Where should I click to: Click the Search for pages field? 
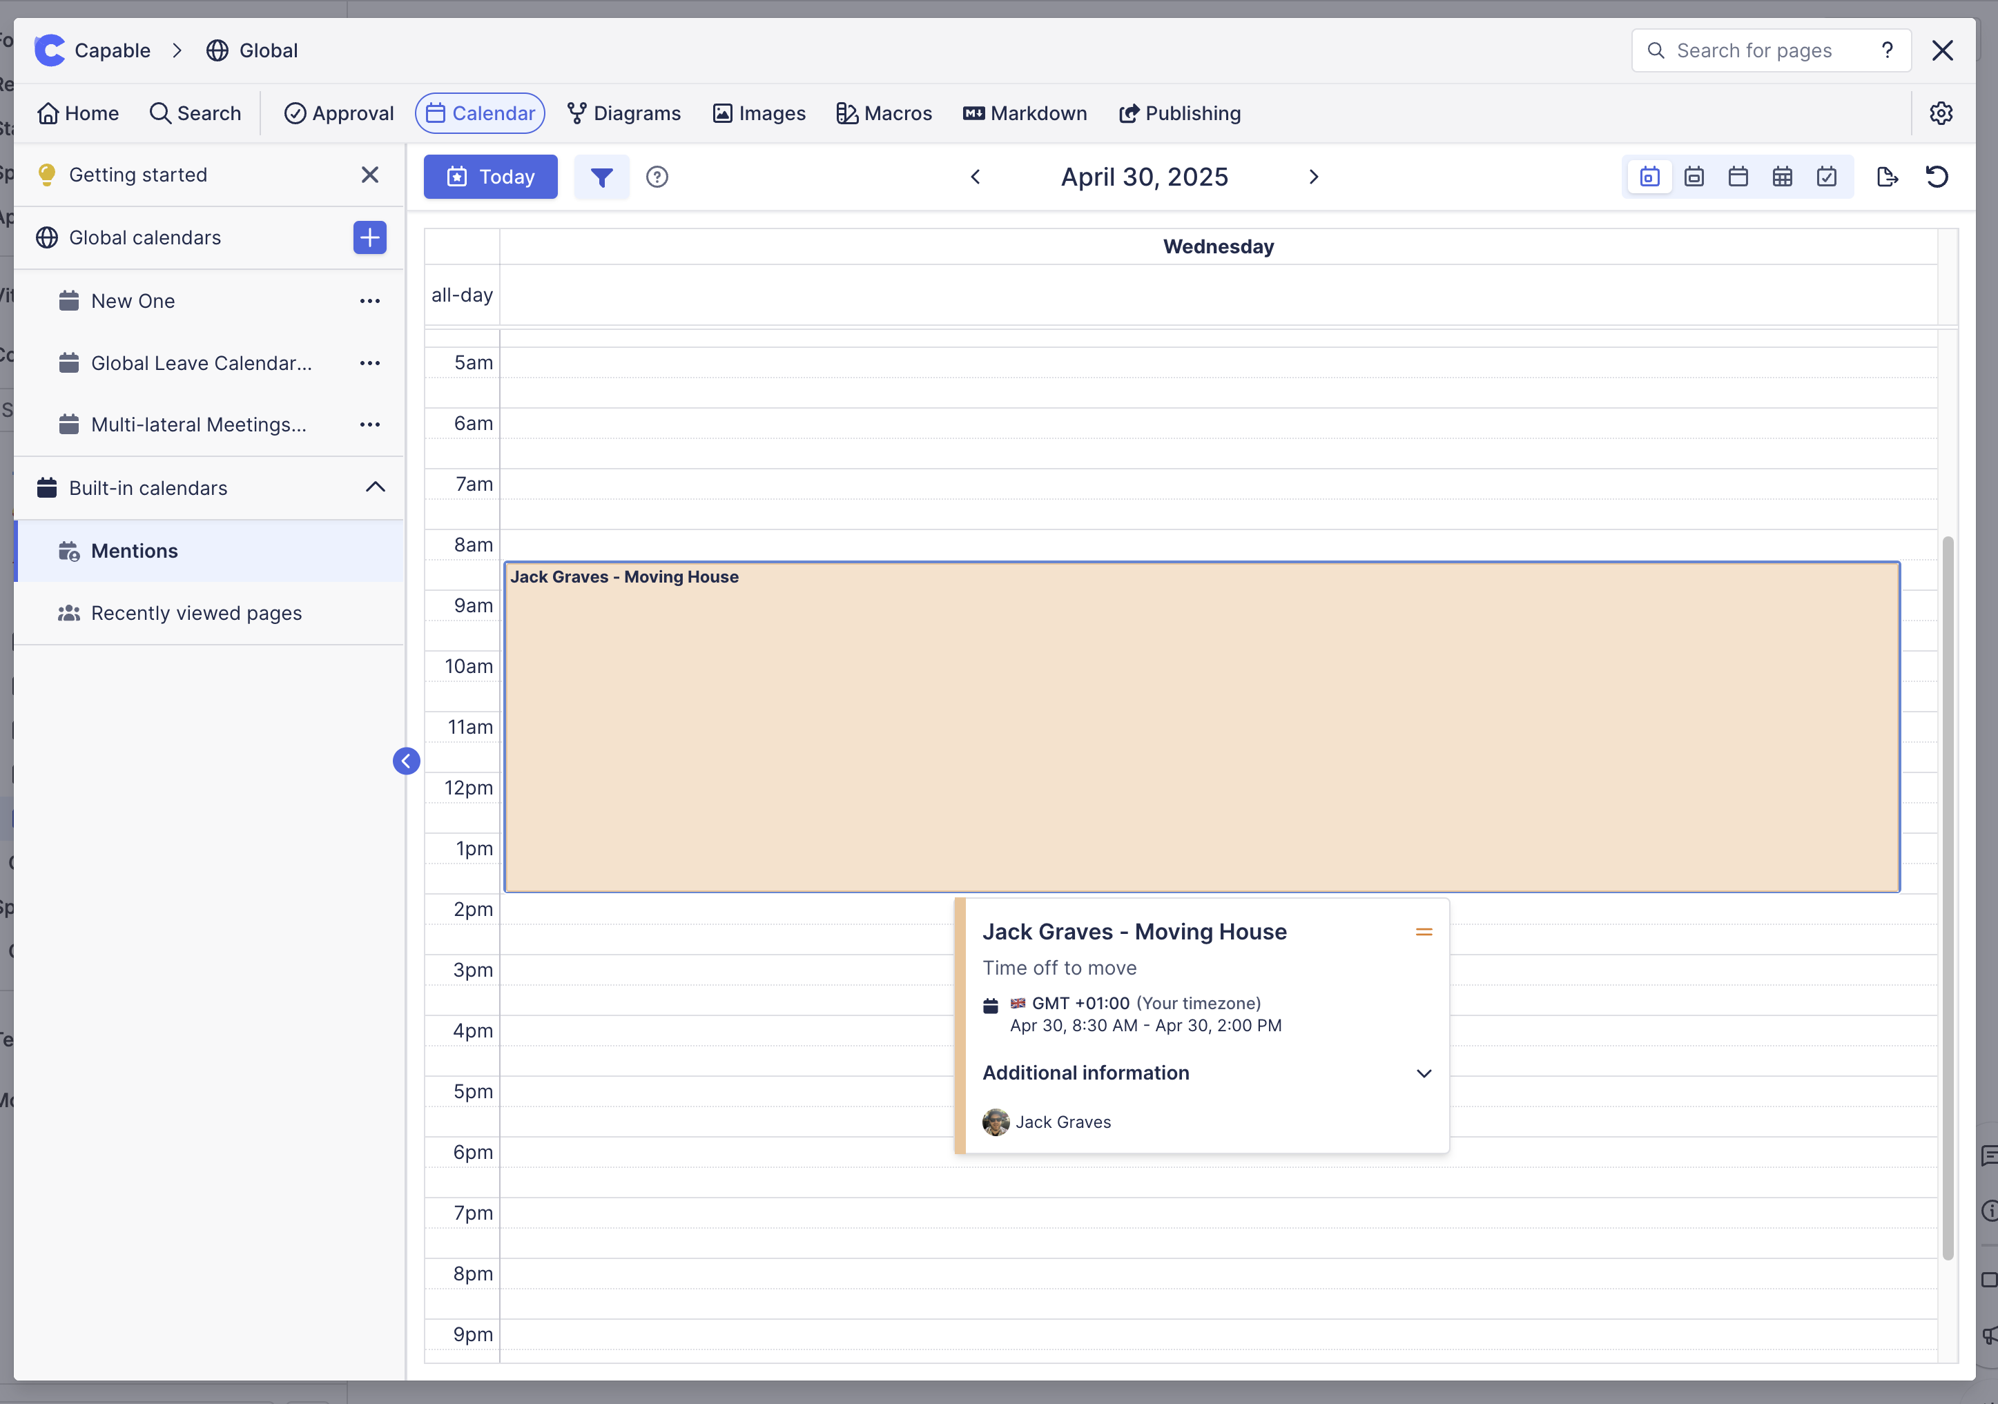(x=1754, y=50)
